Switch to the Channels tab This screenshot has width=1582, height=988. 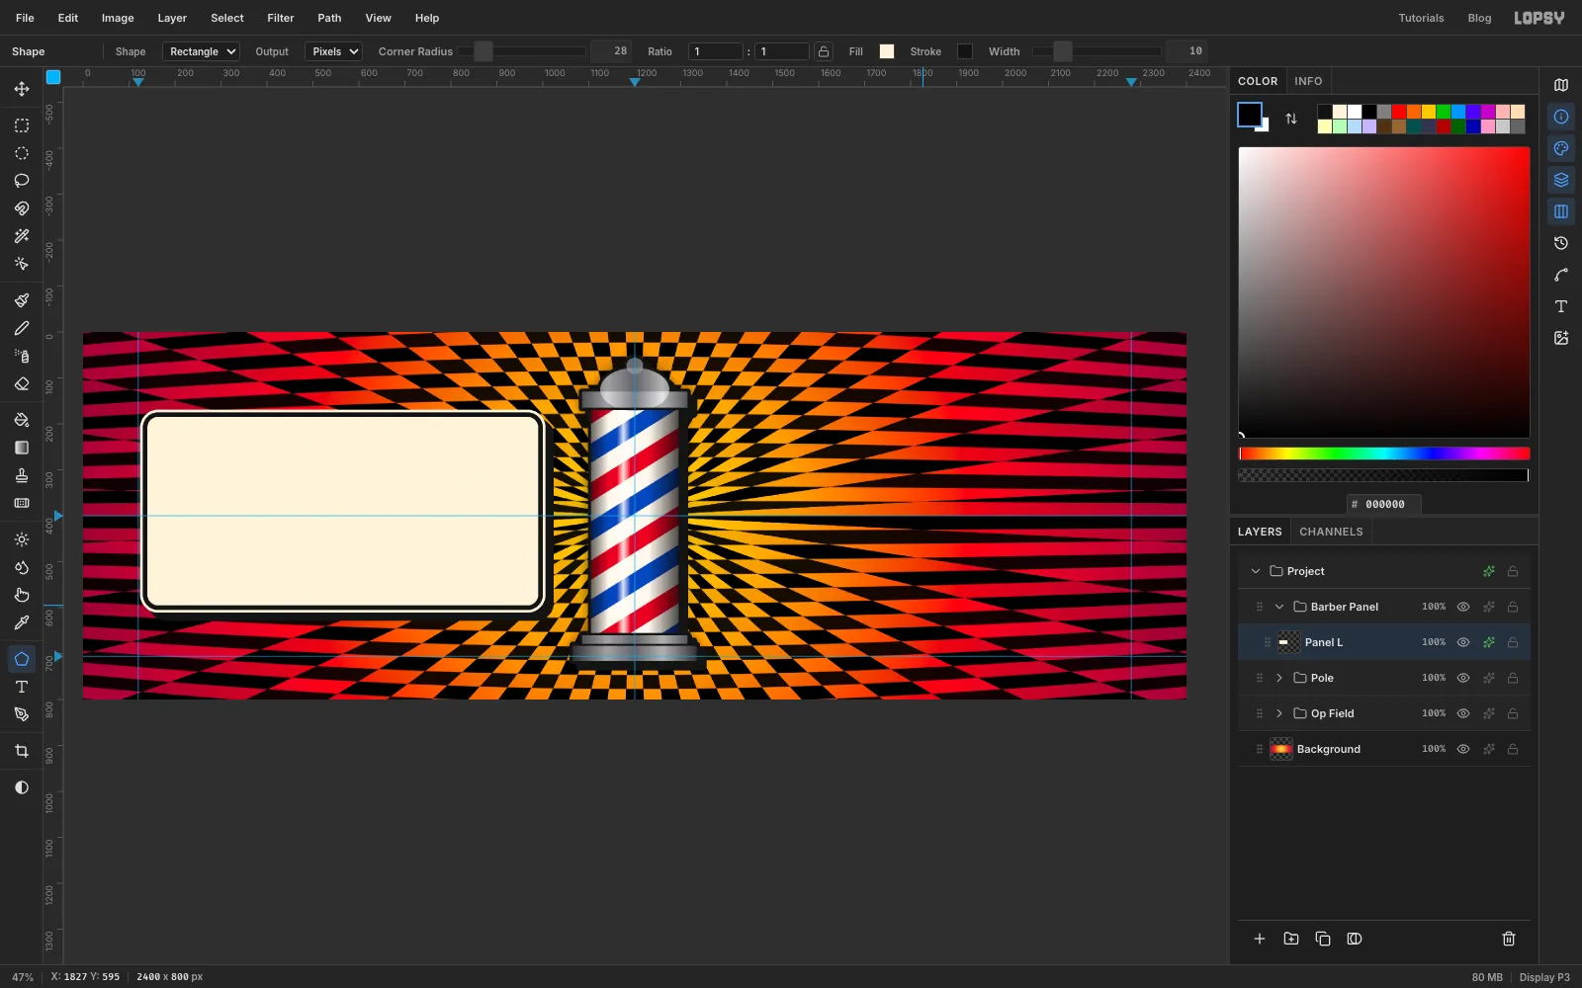[1331, 532]
